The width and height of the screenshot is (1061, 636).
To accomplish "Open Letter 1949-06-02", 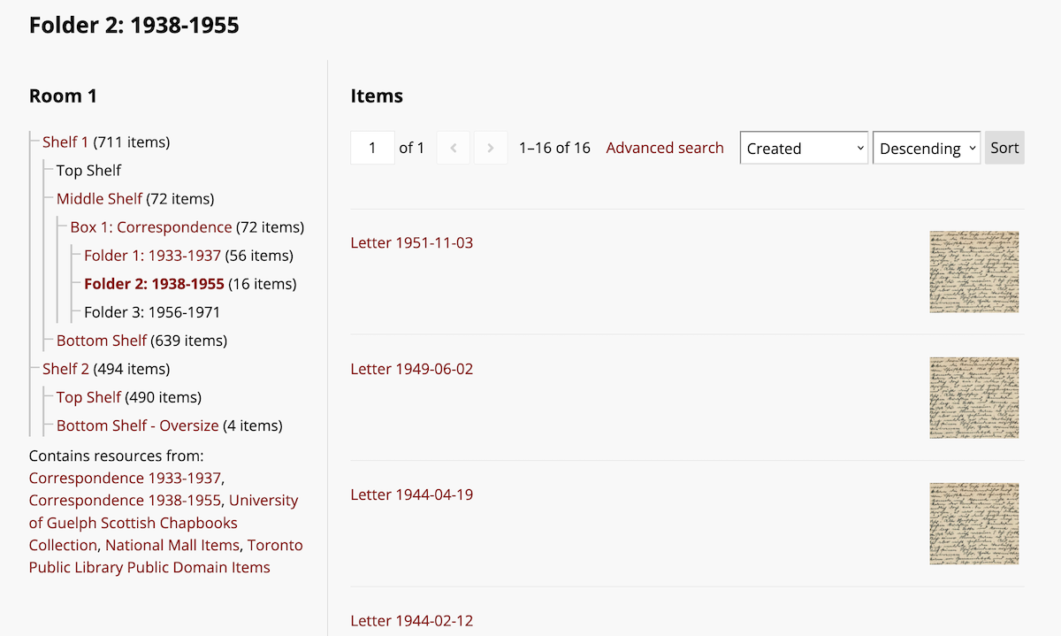I will 412,368.
